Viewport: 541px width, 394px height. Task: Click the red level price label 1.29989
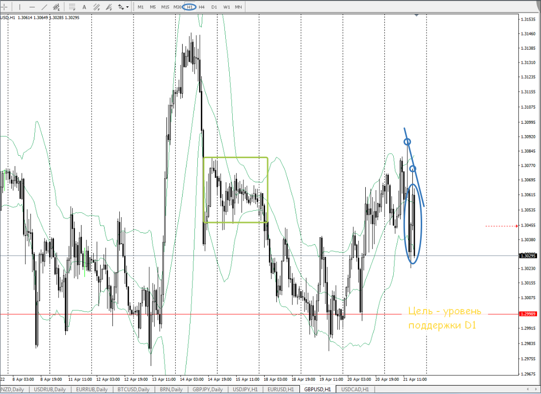pyautogui.click(x=528, y=313)
